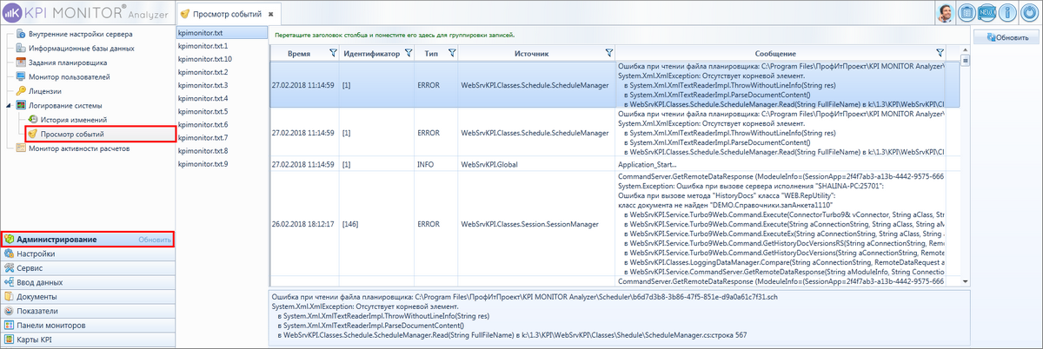The height and width of the screenshot is (349, 1043).
Task: Open the information (i) icon
Action: (1007, 12)
